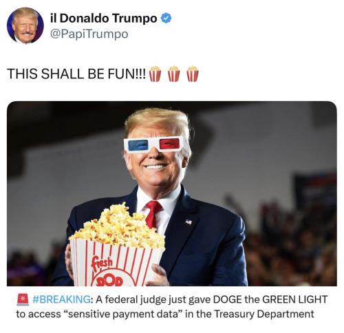Click the GREEN LIGHT words in the caption

click(294, 299)
